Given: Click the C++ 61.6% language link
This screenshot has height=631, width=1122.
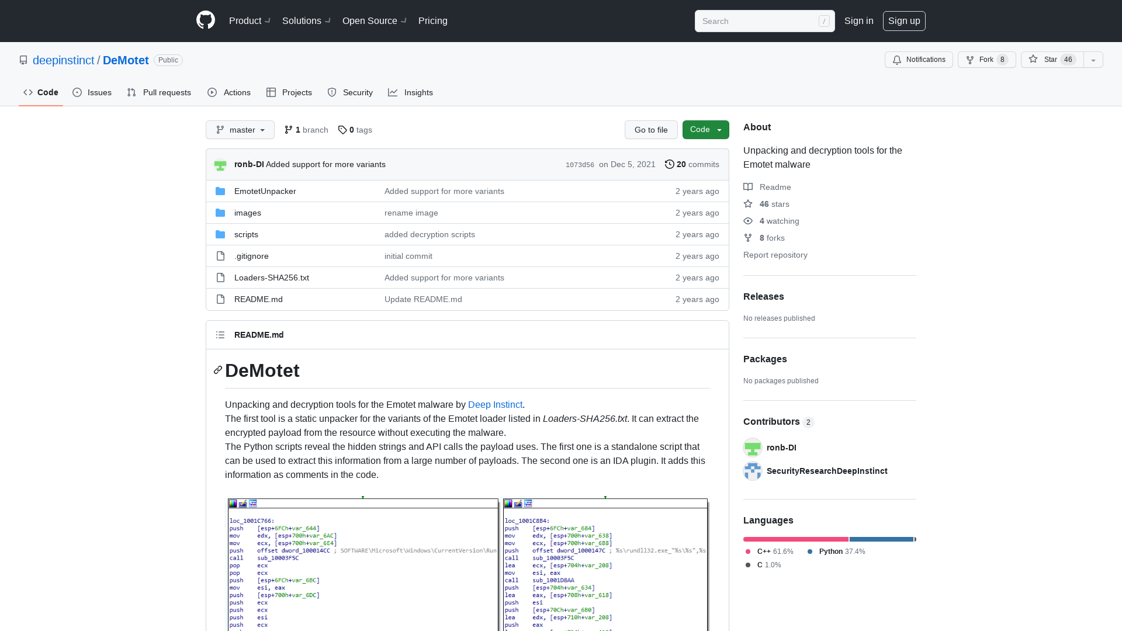Looking at the screenshot, I should coord(769,552).
